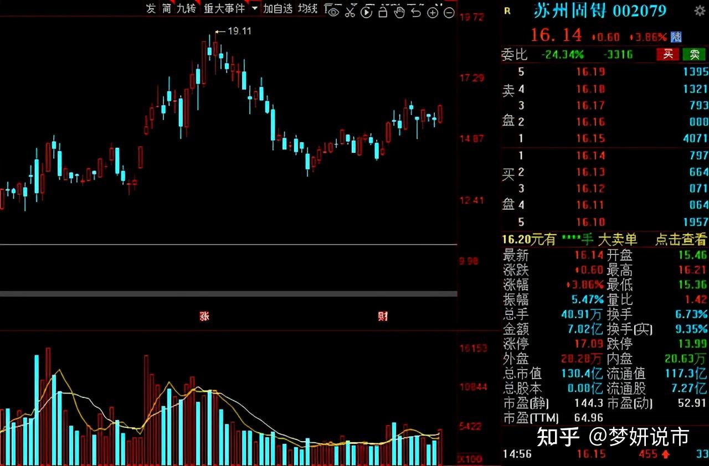Click sell level 1 volume 4071
The height and width of the screenshot is (466, 709).
coord(695,138)
